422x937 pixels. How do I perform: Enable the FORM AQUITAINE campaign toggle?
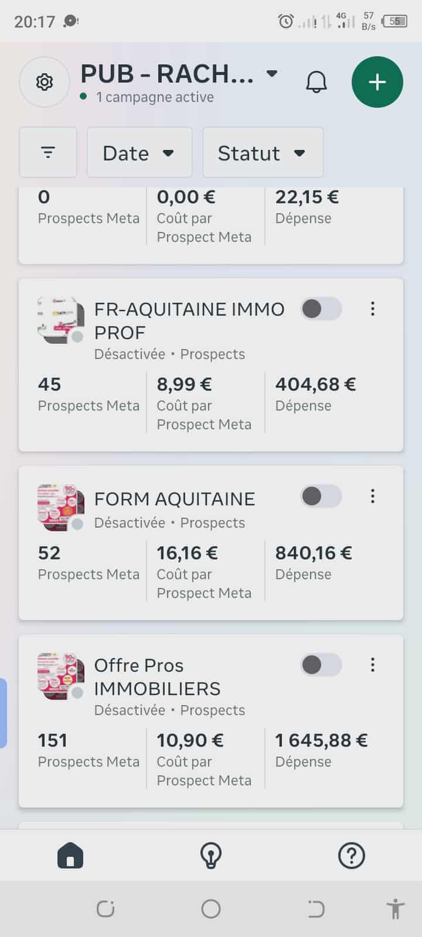click(321, 497)
